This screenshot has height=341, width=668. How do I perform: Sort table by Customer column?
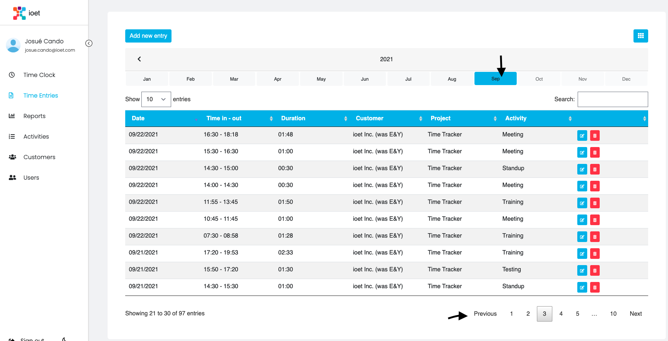(x=387, y=118)
